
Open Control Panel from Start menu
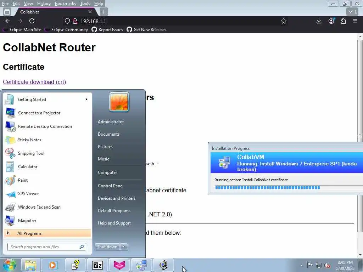[x=111, y=186]
